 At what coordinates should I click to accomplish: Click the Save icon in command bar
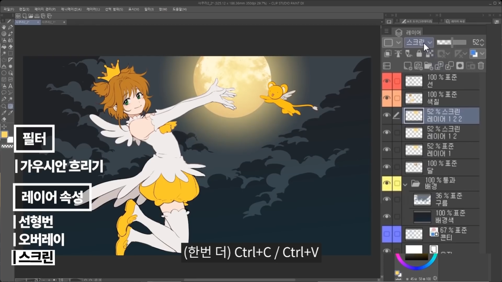[x=37, y=16]
